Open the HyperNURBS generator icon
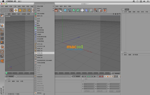This screenshot has width=150, height=95. pos(74,10)
